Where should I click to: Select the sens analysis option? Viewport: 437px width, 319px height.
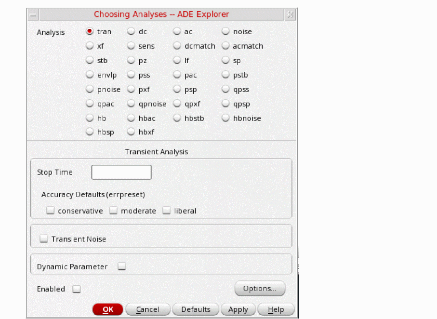(131, 46)
